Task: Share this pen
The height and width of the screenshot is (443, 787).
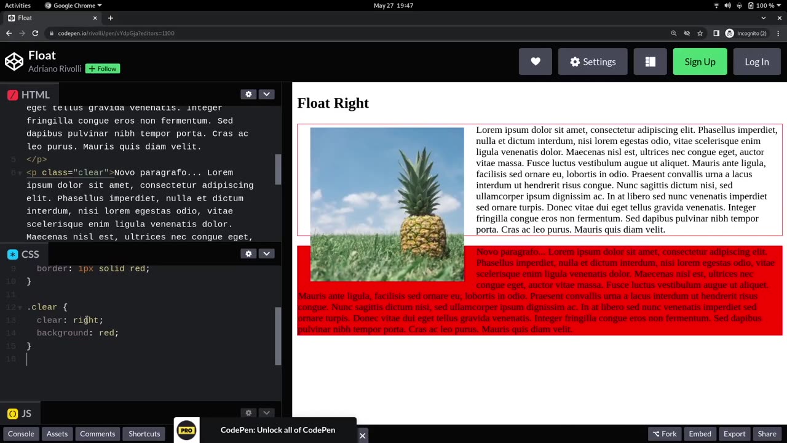Action: tap(767, 434)
